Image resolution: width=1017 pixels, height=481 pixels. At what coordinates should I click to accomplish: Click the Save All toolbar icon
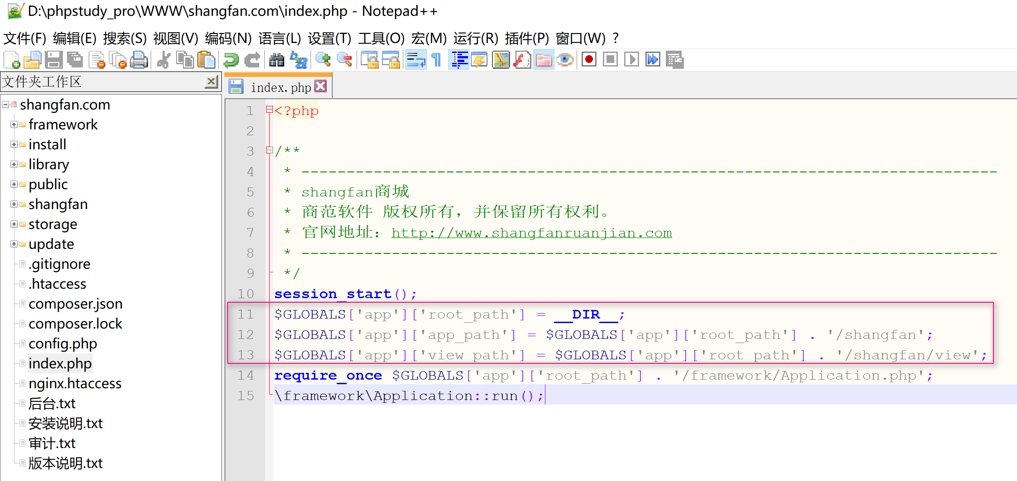pyautogui.click(x=75, y=60)
